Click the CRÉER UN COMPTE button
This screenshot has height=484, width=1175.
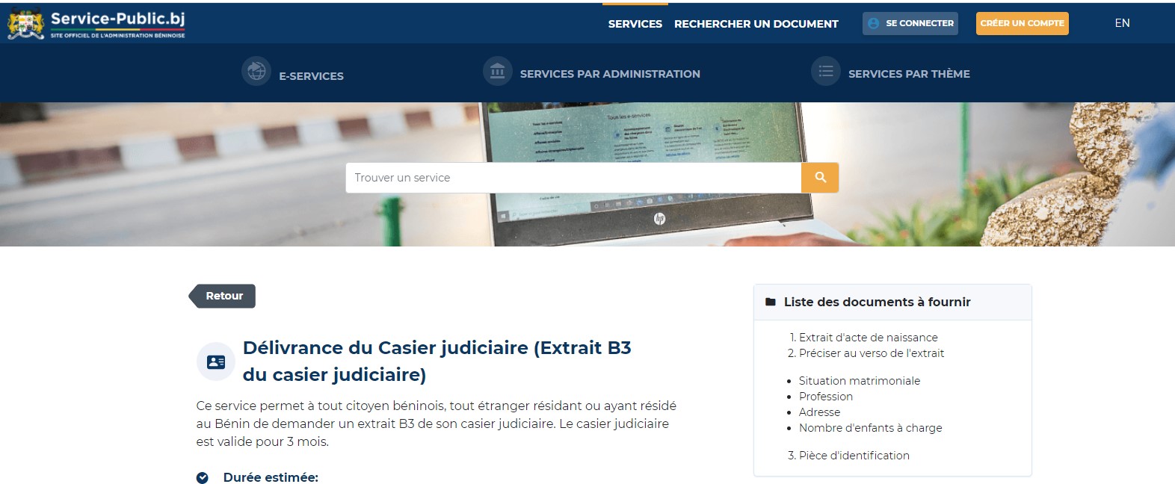[x=1022, y=23]
